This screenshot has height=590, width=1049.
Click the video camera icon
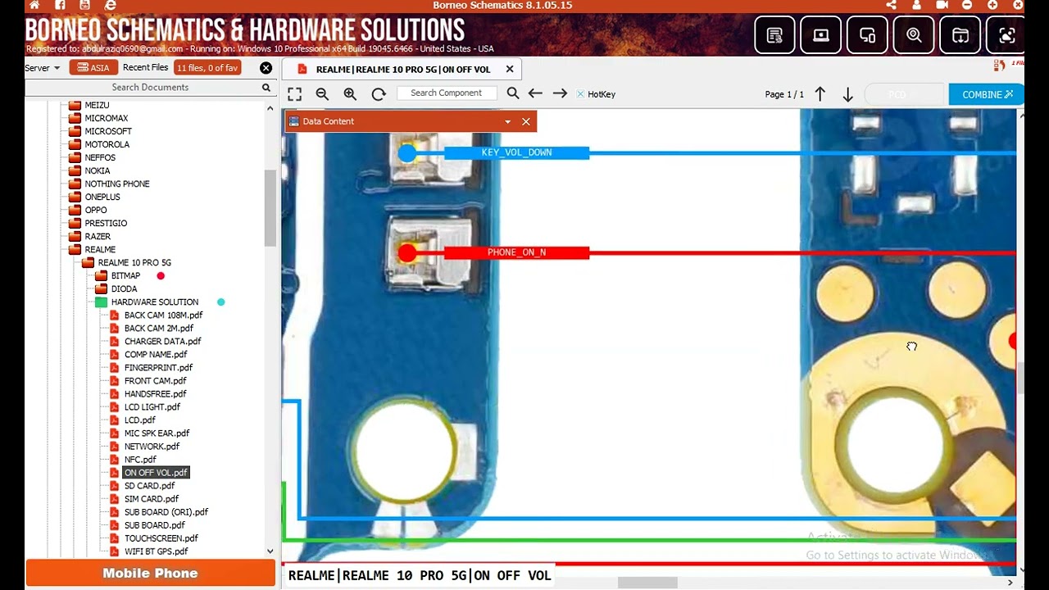942,5
